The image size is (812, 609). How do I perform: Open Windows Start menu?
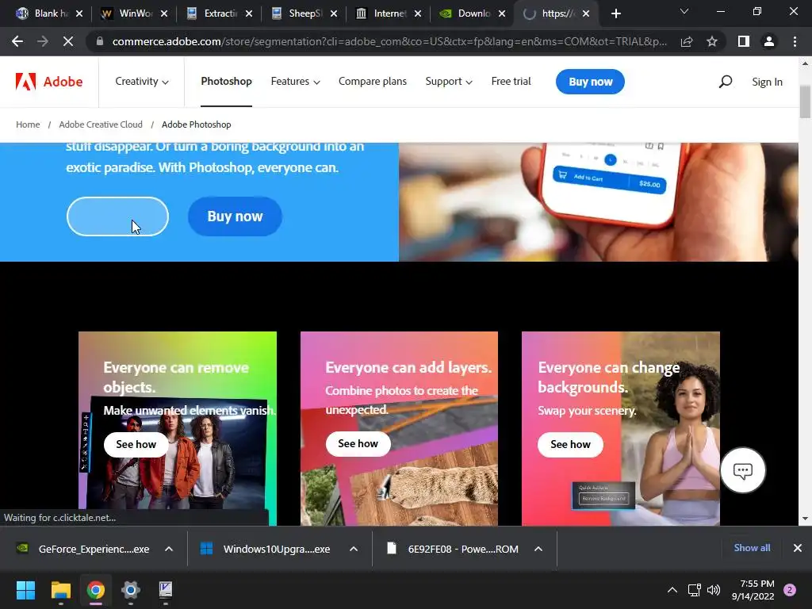[25, 590]
